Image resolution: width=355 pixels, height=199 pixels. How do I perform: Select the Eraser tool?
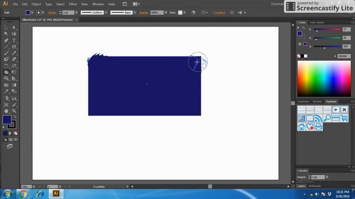coord(14,59)
